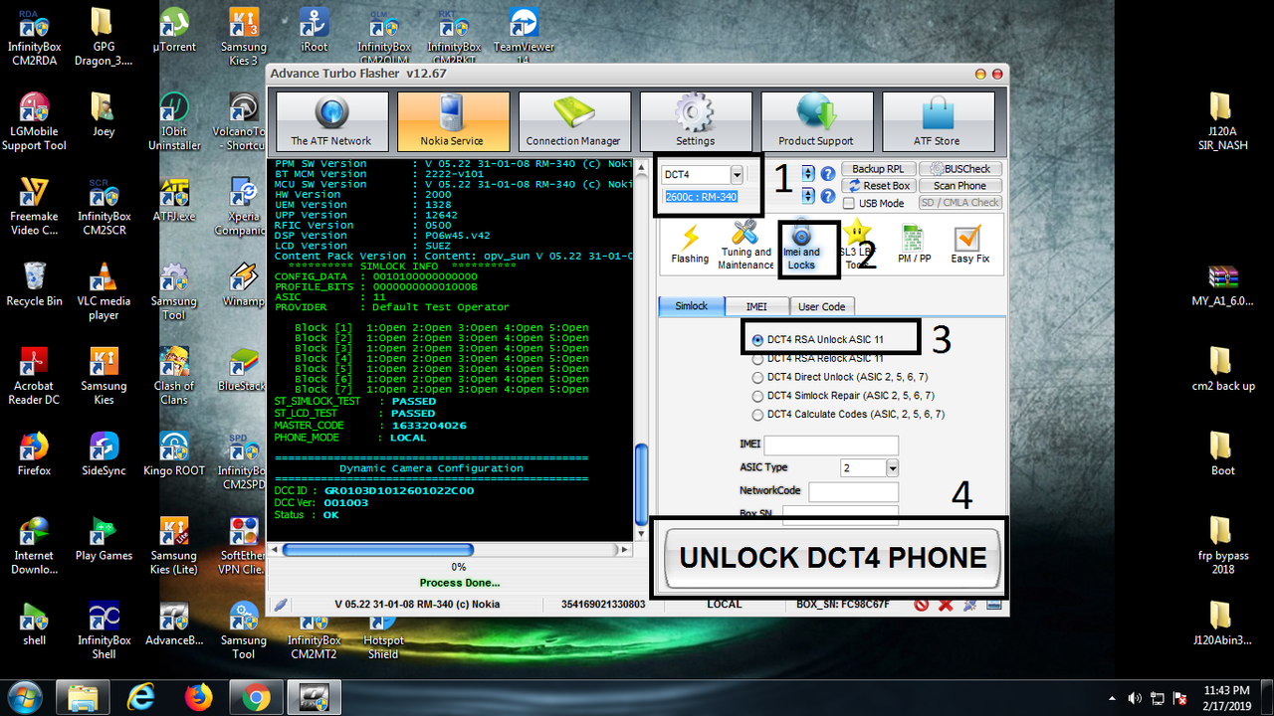The width and height of the screenshot is (1274, 716).
Task: Open iRoot desktop shortcut
Action: 314,30
